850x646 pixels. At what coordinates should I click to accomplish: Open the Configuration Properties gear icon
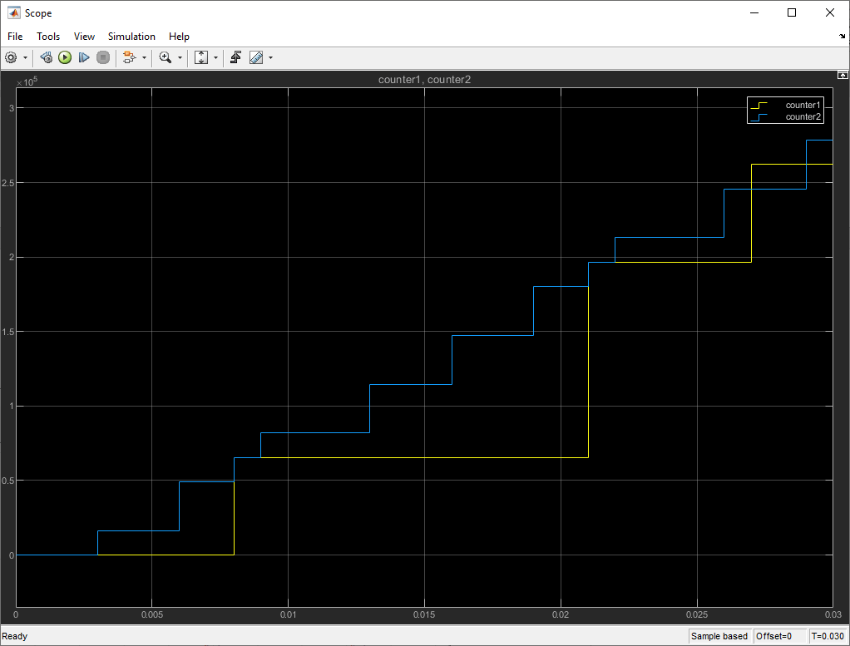(x=11, y=57)
